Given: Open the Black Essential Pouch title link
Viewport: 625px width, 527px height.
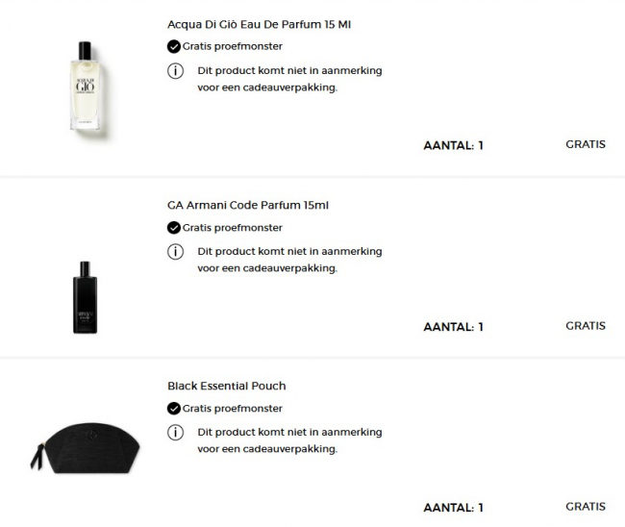Looking at the screenshot, I should [x=226, y=386].
